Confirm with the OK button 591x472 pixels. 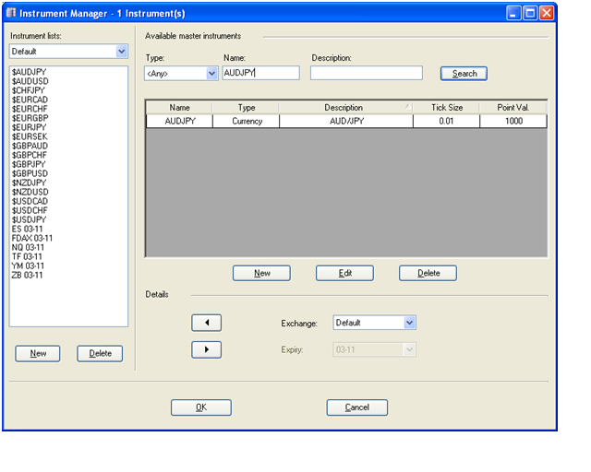pos(200,407)
